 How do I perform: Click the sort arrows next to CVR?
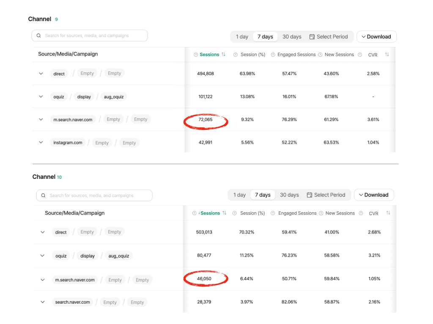(x=387, y=54)
